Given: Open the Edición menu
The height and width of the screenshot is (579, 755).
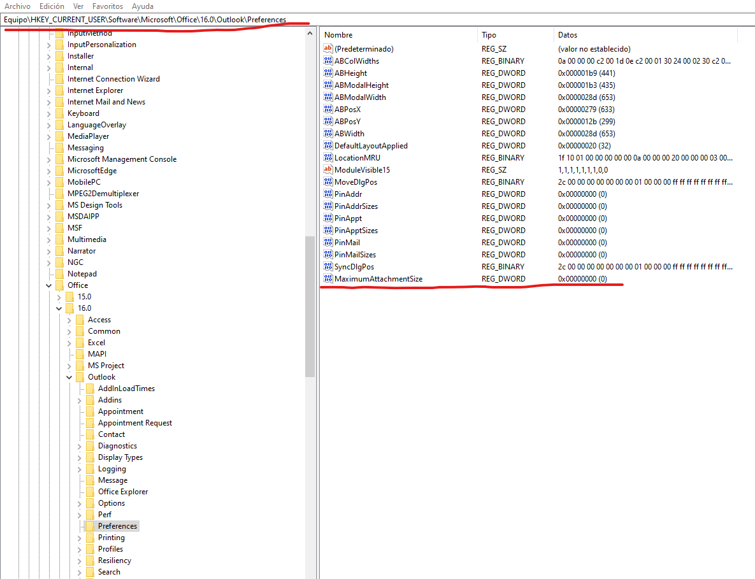Looking at the screenshot, I should [52, 6].
